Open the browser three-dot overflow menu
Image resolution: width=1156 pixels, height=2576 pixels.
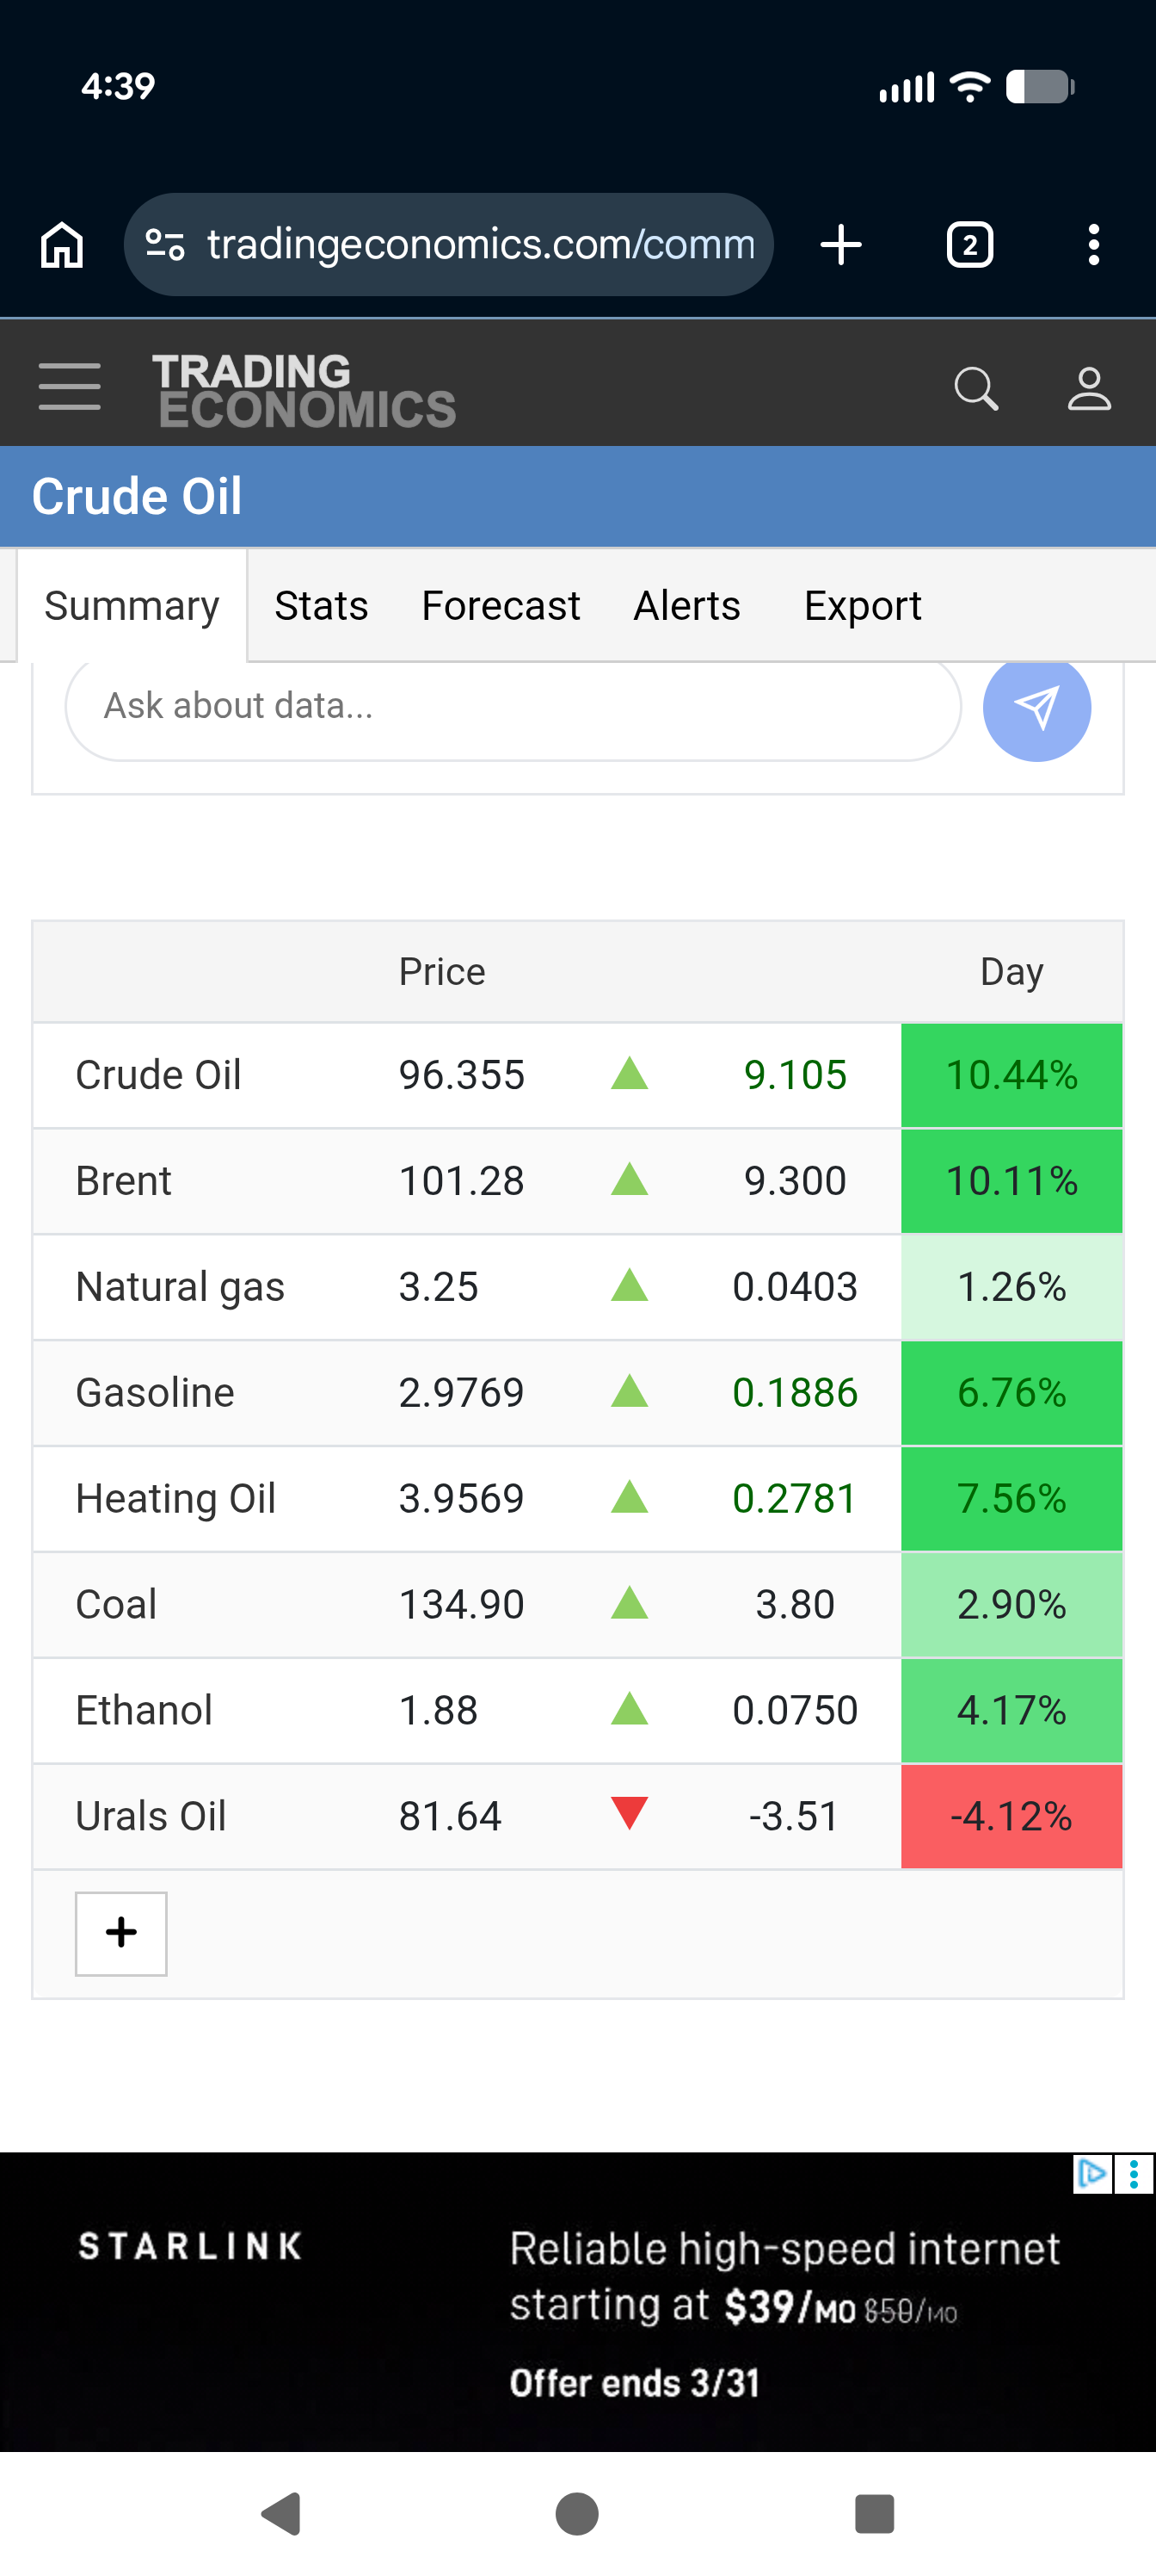click(1093, 245)
